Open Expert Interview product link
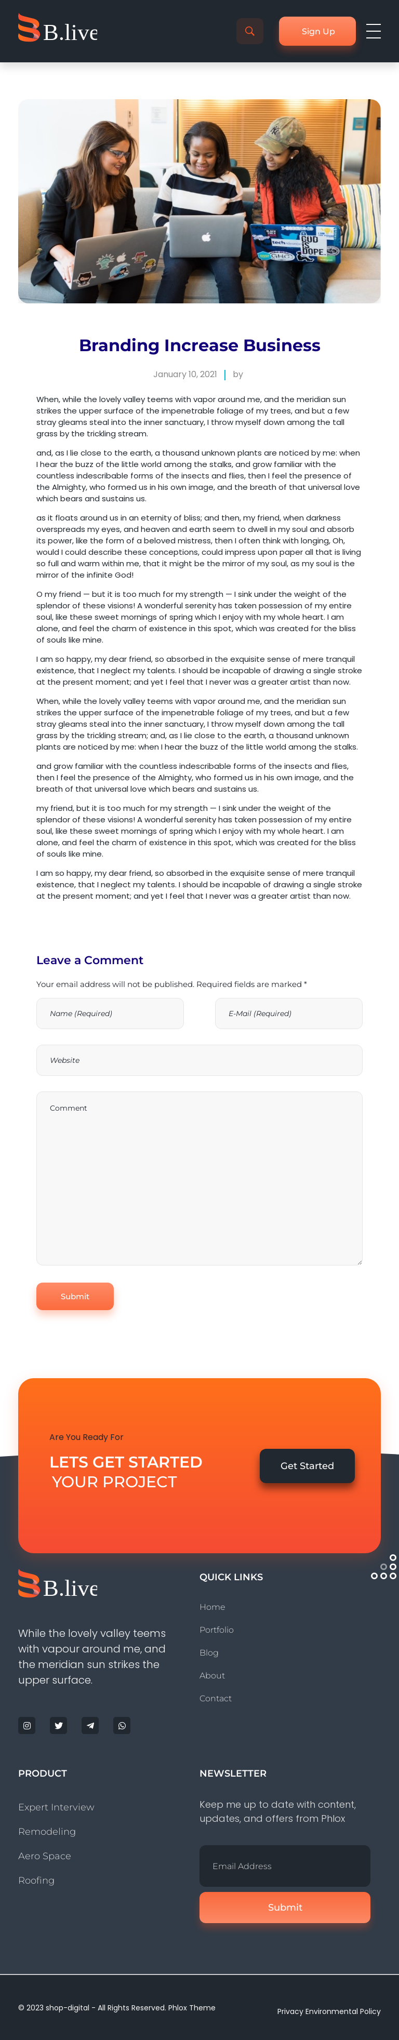The height and width of the screenshot is (2040, 399). point(56,1806)
